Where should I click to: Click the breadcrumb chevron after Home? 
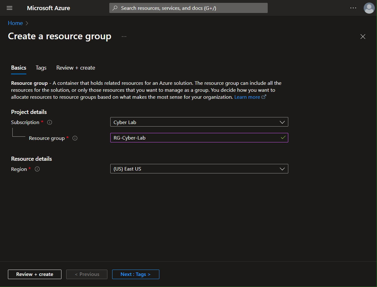[27, 23]
